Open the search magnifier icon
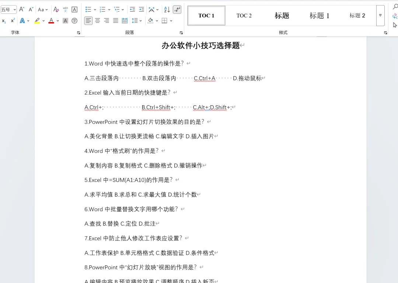398x283 pixels. [x=395, y=7]
